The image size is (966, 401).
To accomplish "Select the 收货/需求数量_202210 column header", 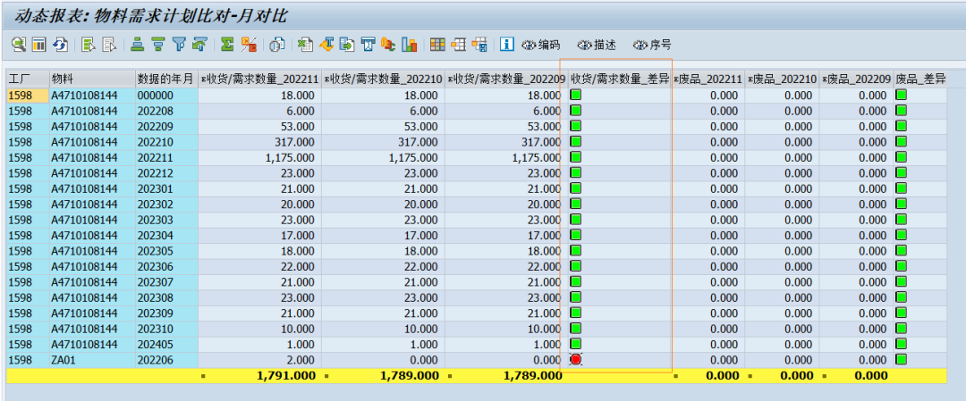I will pyautogui.click(x=383, y=79).
